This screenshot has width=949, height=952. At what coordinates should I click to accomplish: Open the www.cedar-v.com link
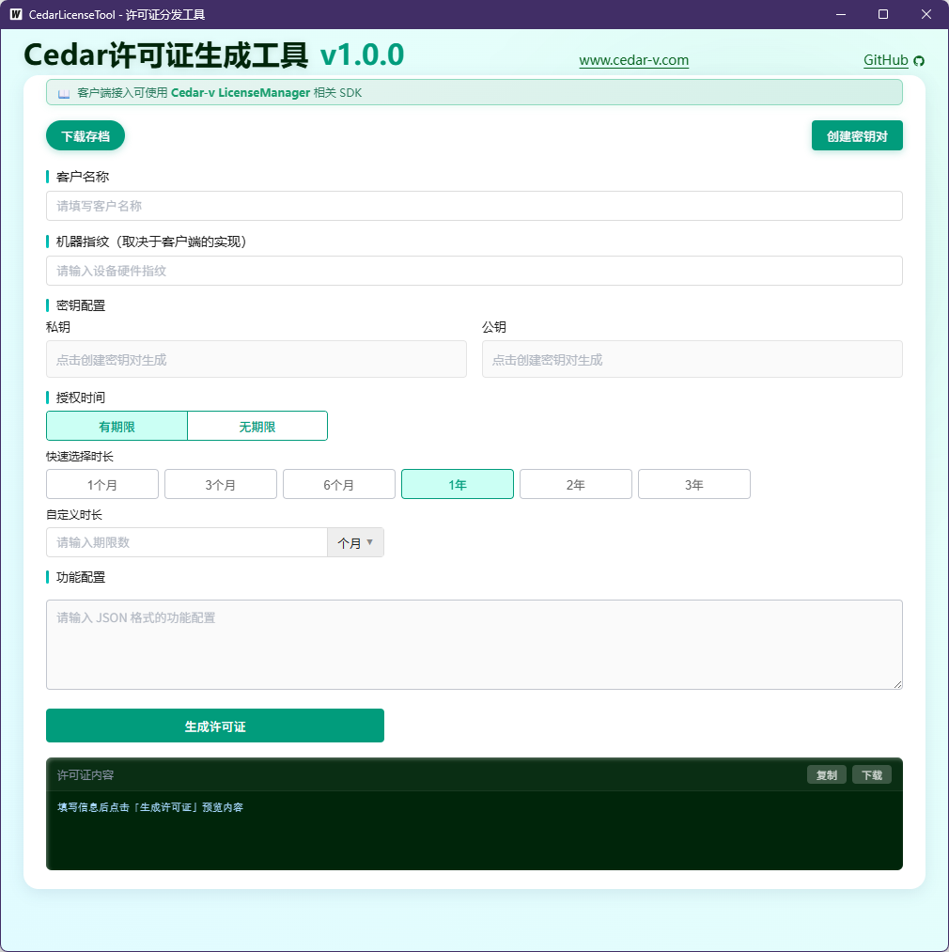[x=634, y=60]
